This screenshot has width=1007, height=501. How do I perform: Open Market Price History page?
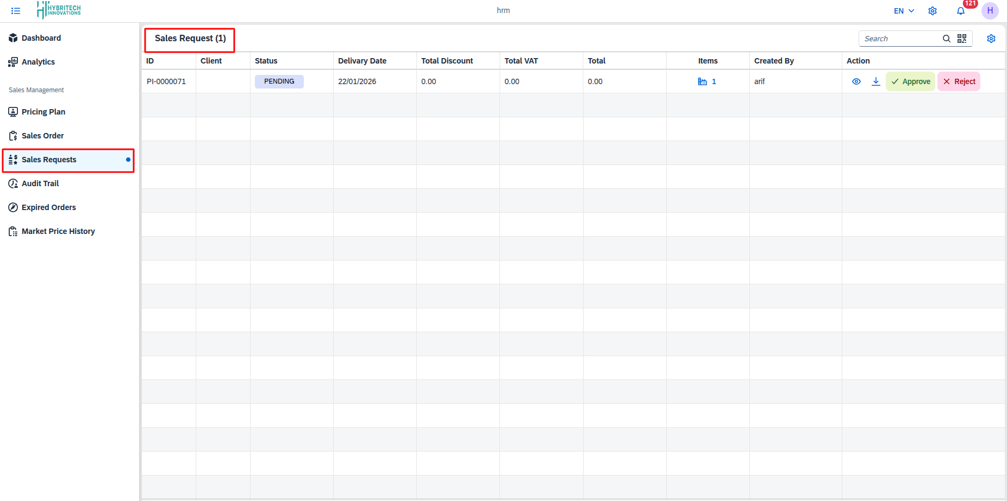pos(58,231)
